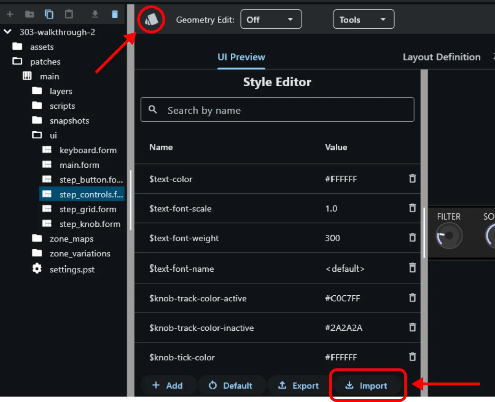Click the main.form file icon
The width and height of the screenshot is (495, 402).
47,165
